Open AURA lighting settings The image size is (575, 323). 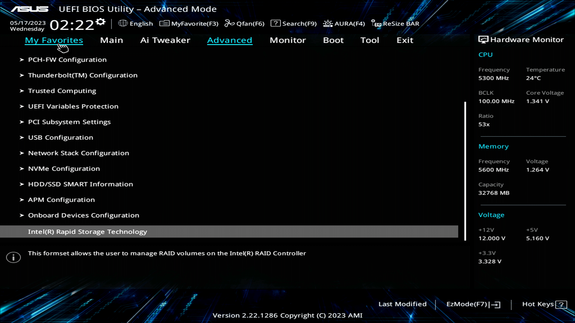click(328, 23)
